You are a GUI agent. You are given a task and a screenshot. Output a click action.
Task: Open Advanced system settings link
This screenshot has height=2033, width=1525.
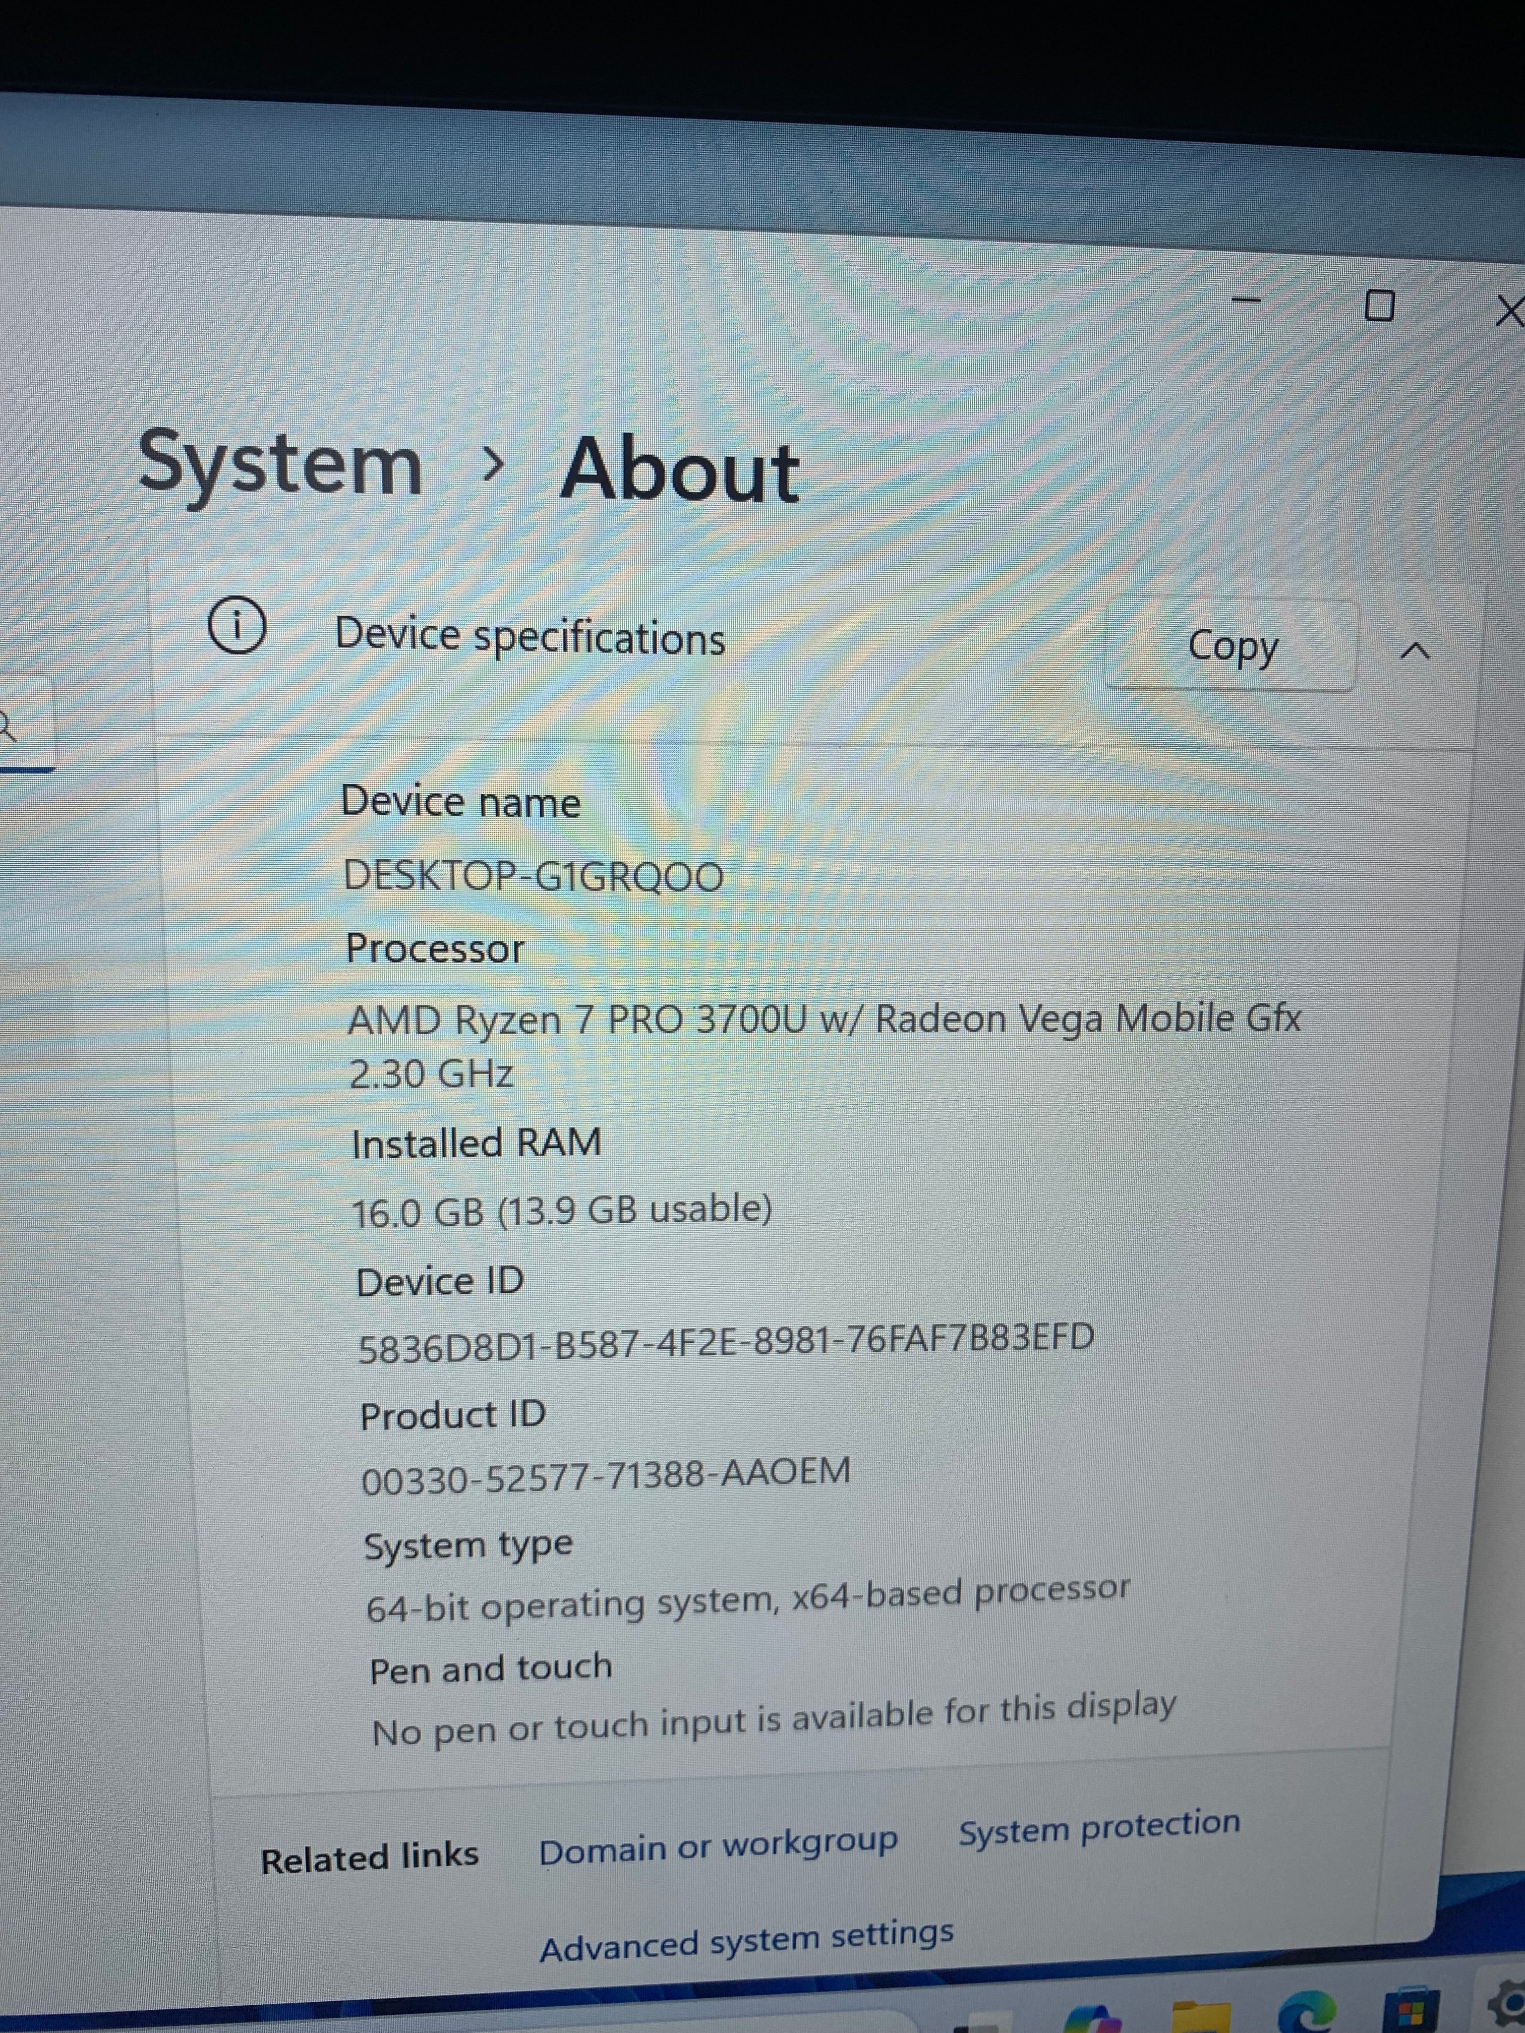746,1940
